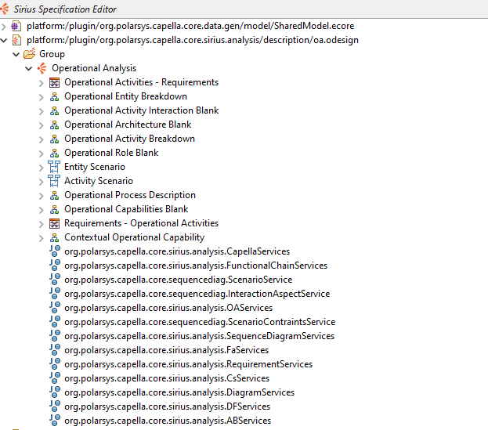
Task: Click the diagram icon for Operational Process Description
Action: click(55, 195)
